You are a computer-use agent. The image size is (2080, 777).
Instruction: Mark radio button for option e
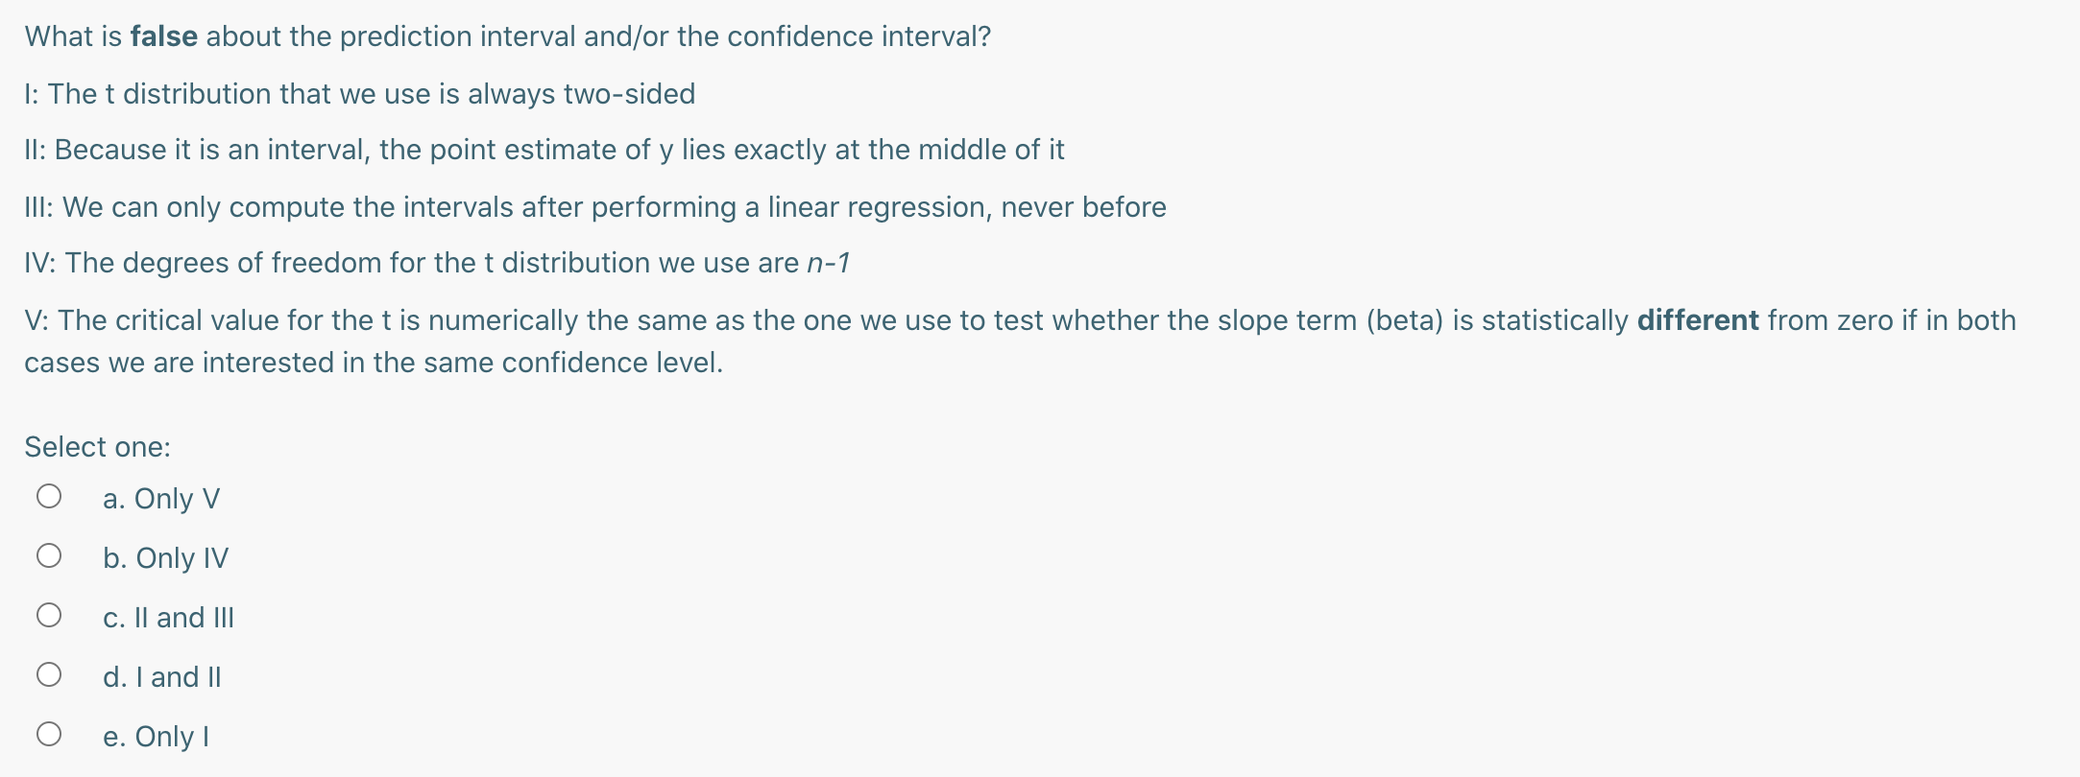pyautogui.click(x=49, y=735)
